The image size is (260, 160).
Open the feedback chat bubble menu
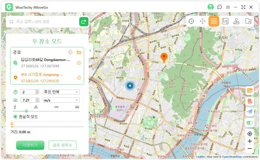pyautogui.click(x=219, y=7)
